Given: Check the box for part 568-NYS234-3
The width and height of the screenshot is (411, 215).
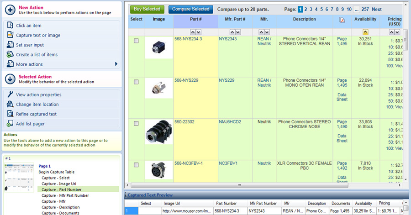Looking at the screenshot, I should 136,41.
